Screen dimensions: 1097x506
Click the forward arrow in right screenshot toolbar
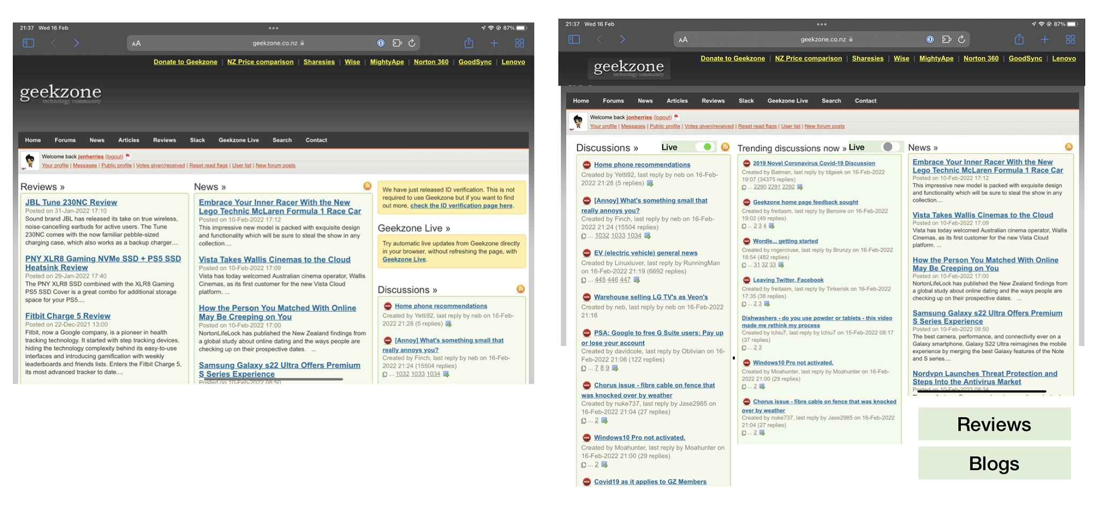622,39
